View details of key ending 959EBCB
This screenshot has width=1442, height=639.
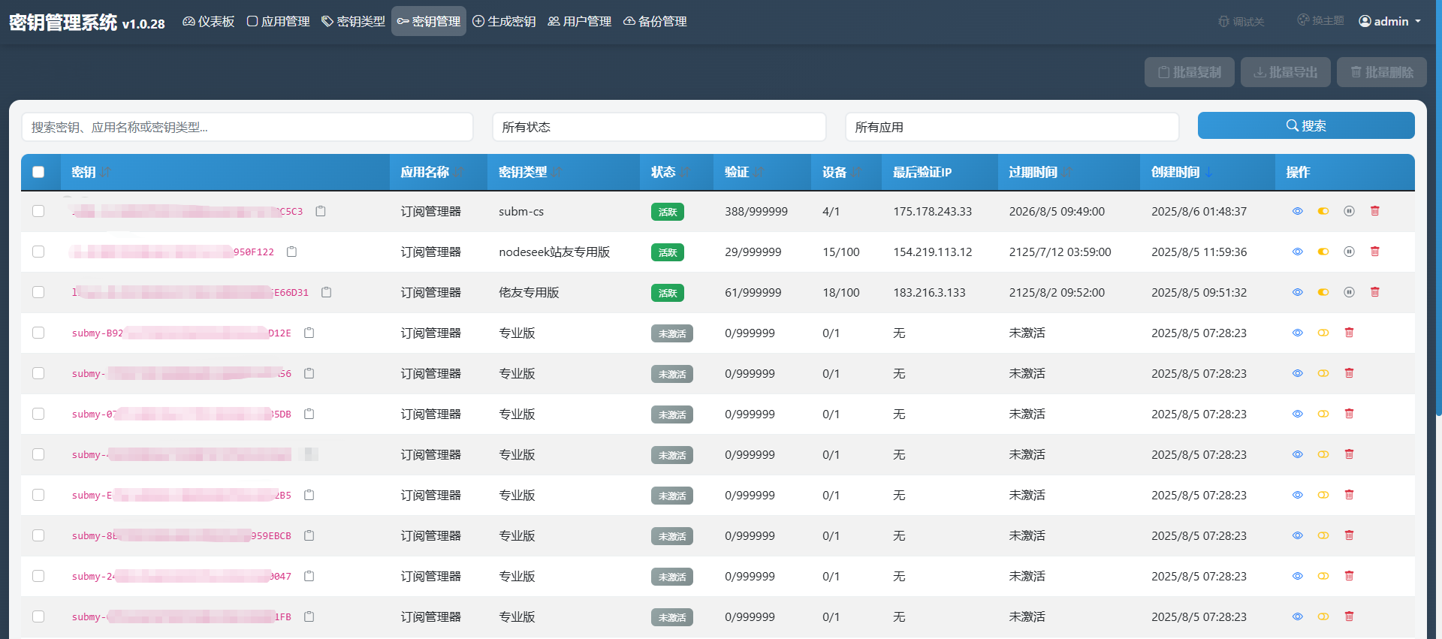click(1297, 535)
